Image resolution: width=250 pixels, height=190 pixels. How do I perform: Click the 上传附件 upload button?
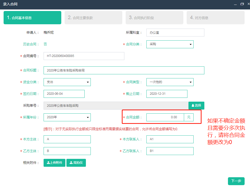(55, 163)
